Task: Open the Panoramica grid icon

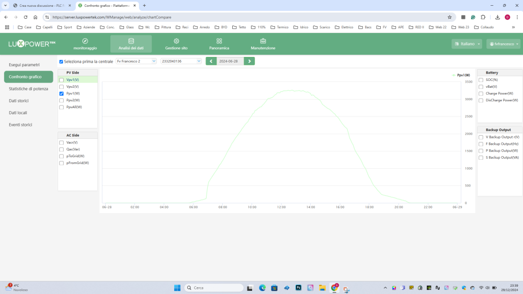Action: [219, 41]
